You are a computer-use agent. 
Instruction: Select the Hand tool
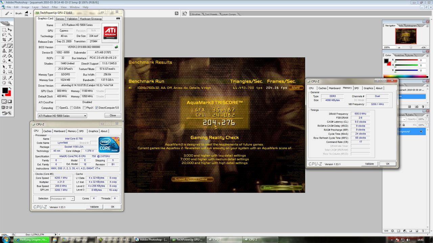pyautogui.click(x=4, y=83)
